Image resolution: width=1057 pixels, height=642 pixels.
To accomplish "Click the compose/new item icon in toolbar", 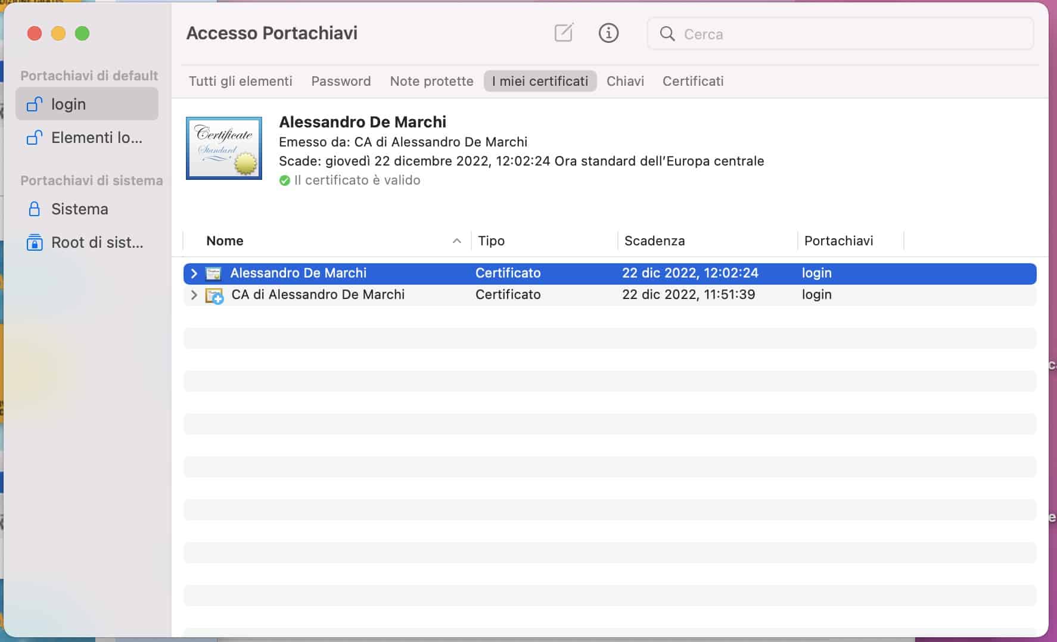I will coord(563,33).
